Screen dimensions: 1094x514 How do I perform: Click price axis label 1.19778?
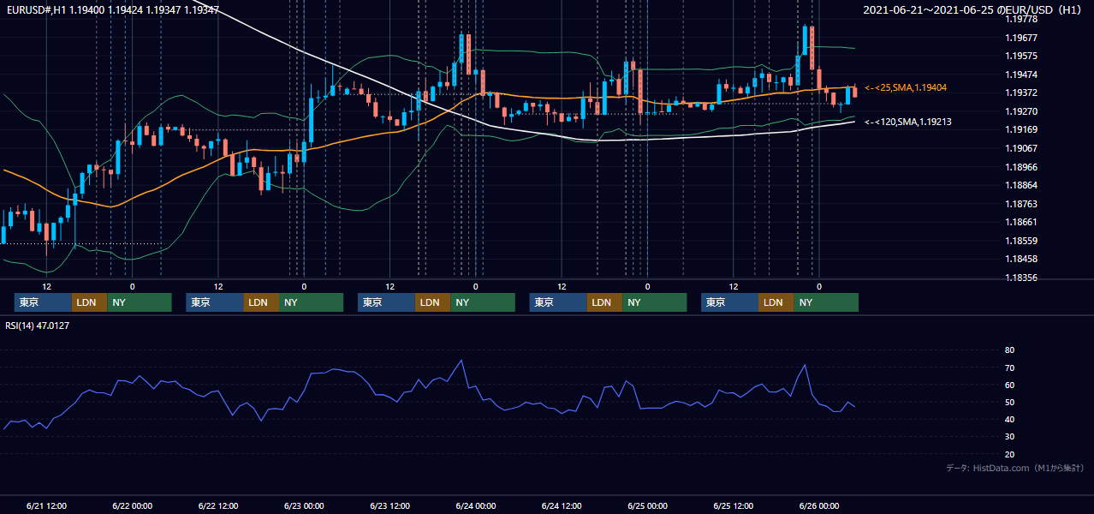(1021, 19)
